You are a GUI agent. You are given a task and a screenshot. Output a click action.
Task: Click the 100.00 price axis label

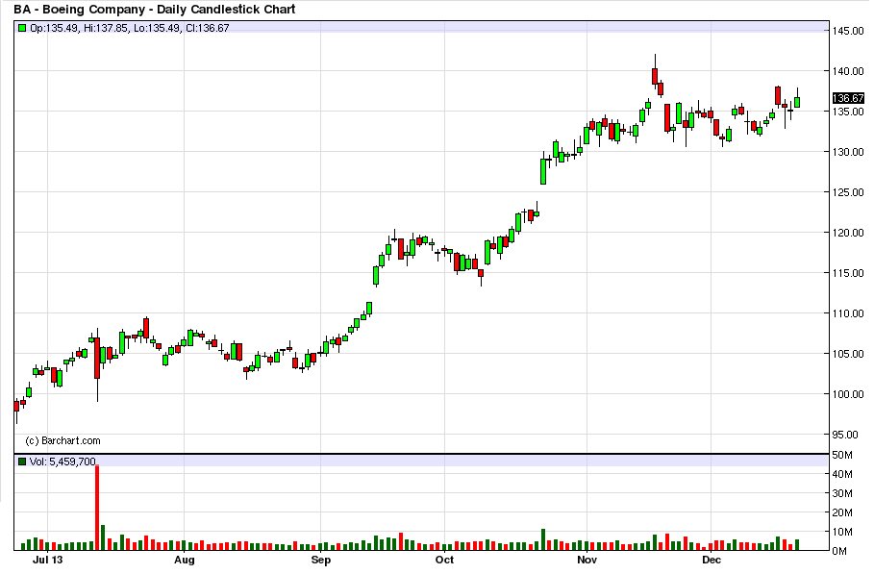tap(848, 394)
